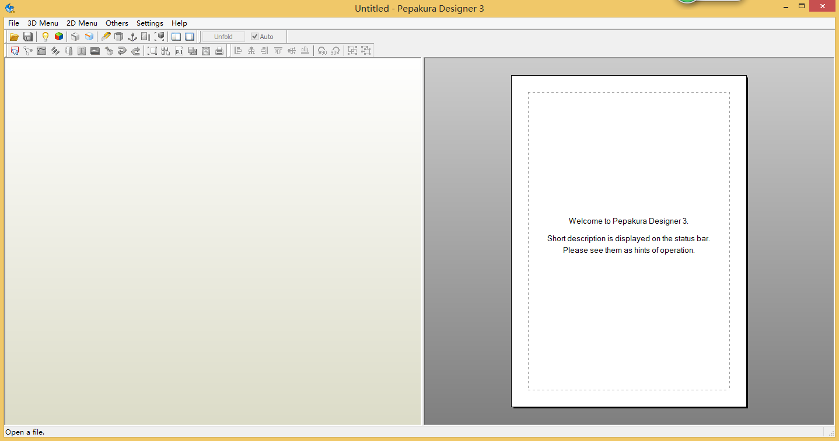The width and height of the screenshot is (839, 441).
Task: Select the arrow select-and-move tool
Action: tap(15, 51)
